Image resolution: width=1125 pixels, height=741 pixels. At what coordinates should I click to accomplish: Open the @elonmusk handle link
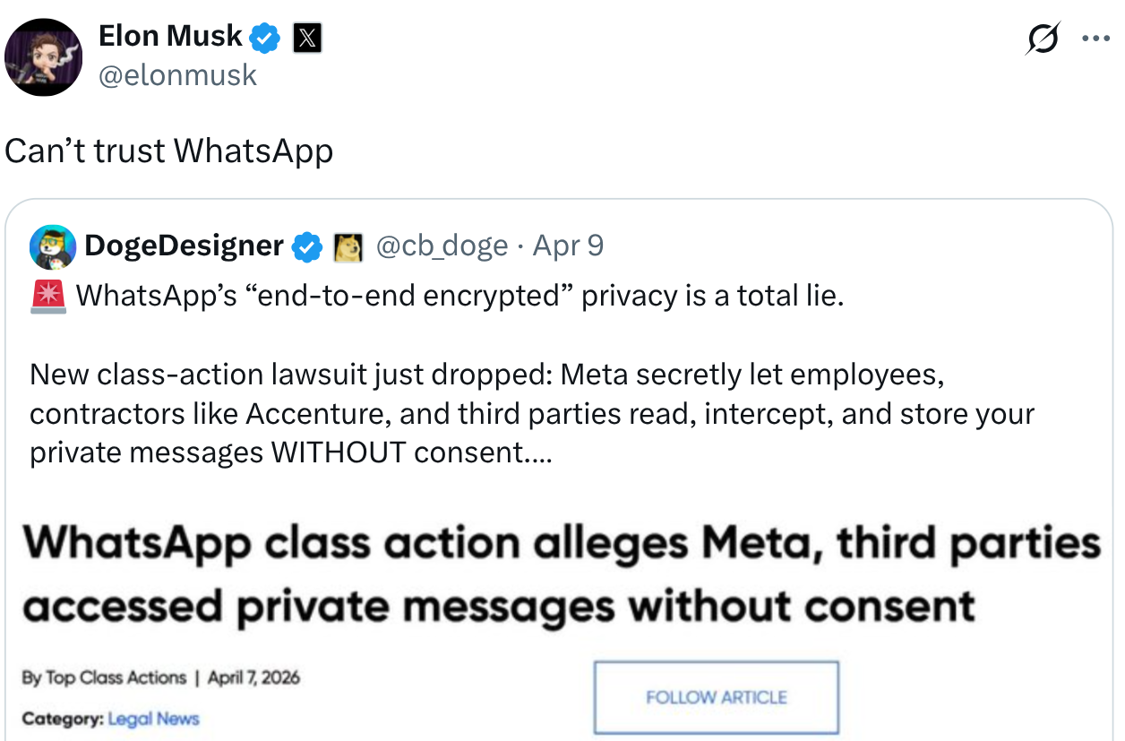177,75
